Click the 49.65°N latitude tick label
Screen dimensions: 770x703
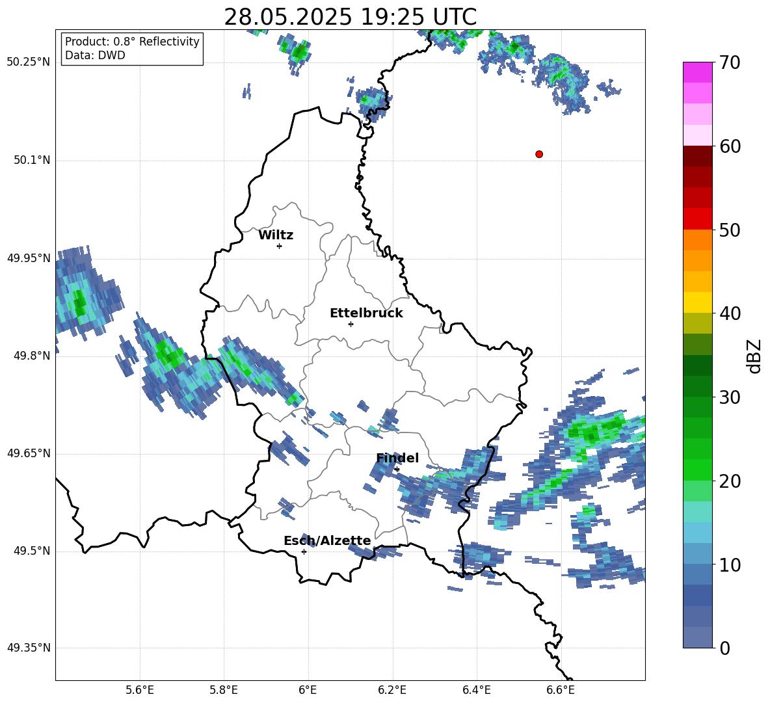click(x=29, y=453)
